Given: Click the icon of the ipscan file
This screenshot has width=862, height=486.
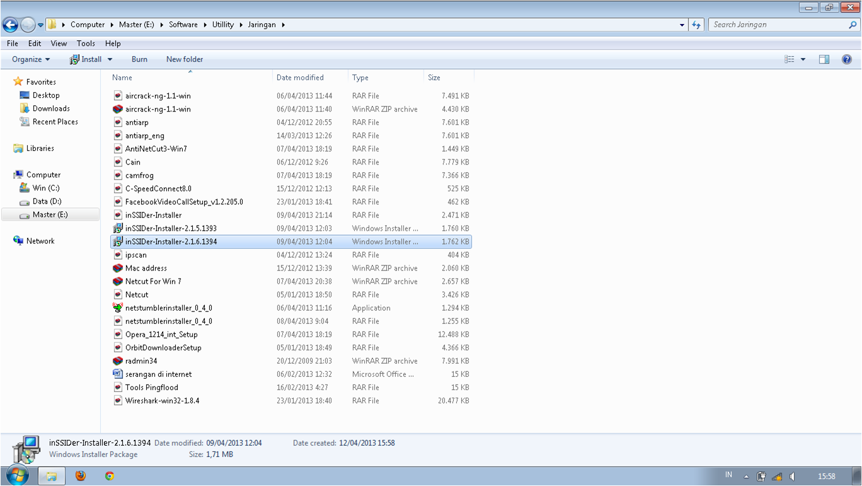Looking at the screenshot, I should [x=118, y=255].
